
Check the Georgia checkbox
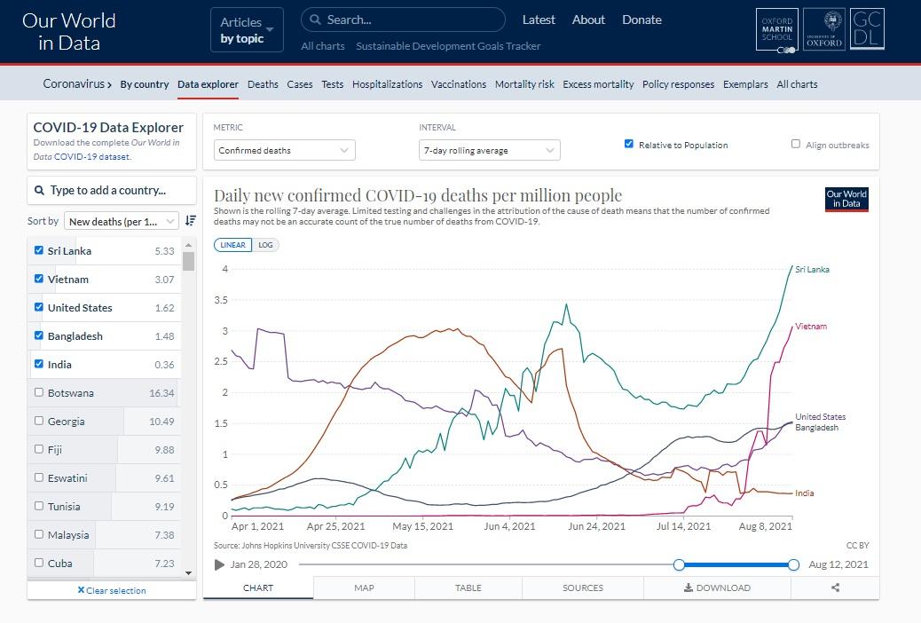pos(39,421)
